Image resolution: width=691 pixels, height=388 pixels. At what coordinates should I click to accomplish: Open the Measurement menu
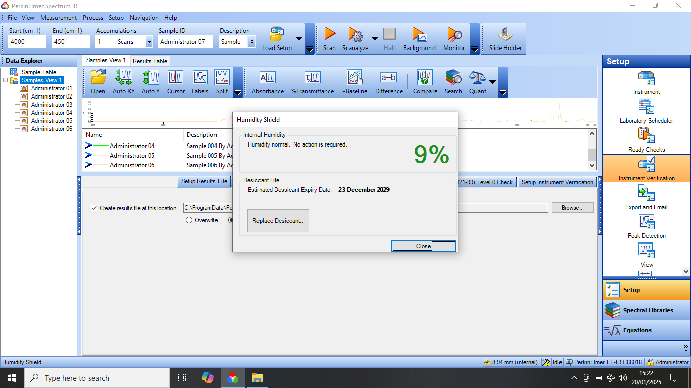tap(59, 17)
